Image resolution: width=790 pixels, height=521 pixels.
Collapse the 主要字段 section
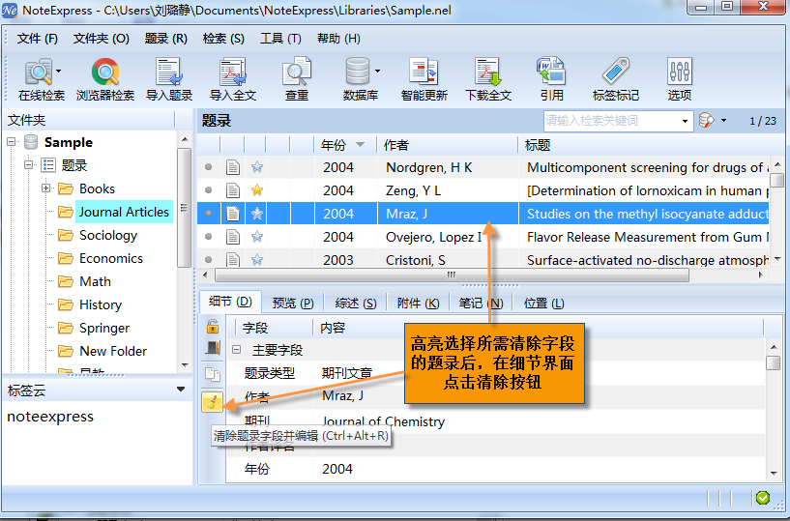coord(236,349)
